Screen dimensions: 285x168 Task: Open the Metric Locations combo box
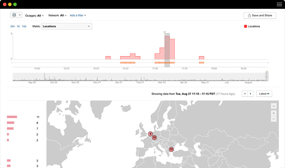66,26
